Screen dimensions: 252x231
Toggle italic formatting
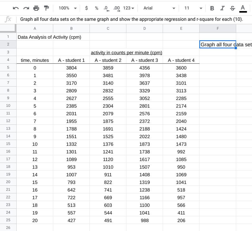(222, 8)
